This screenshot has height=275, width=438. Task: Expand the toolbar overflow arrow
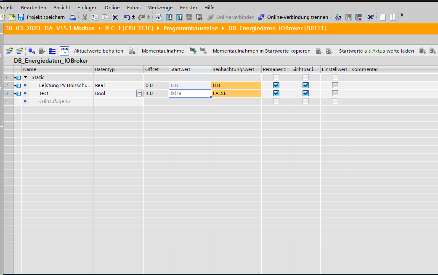[402, 16]
